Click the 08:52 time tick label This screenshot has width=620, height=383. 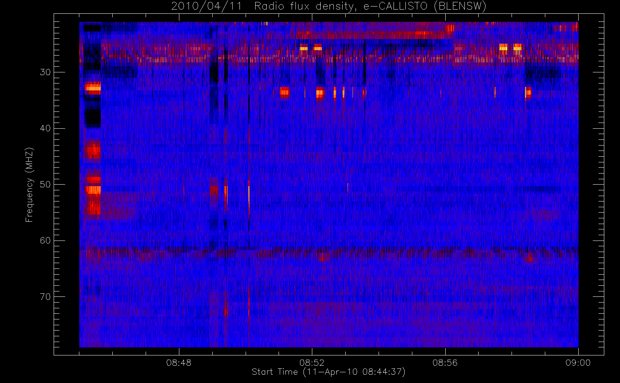pos(312,363)
